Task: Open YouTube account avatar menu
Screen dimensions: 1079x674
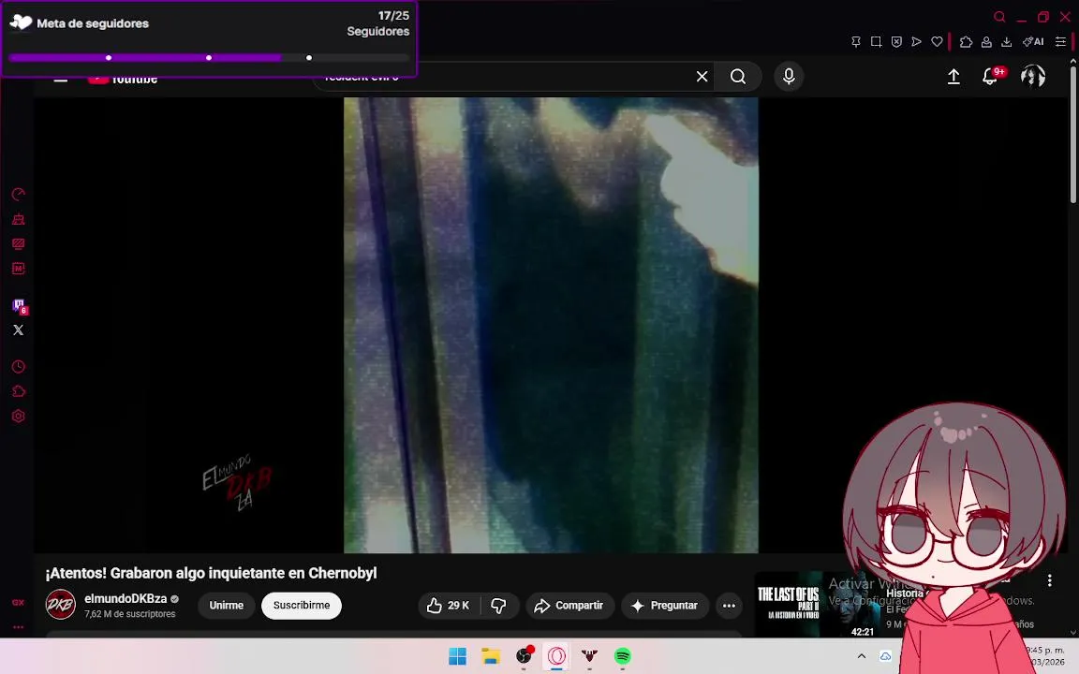Action: tap(1033, 77)
